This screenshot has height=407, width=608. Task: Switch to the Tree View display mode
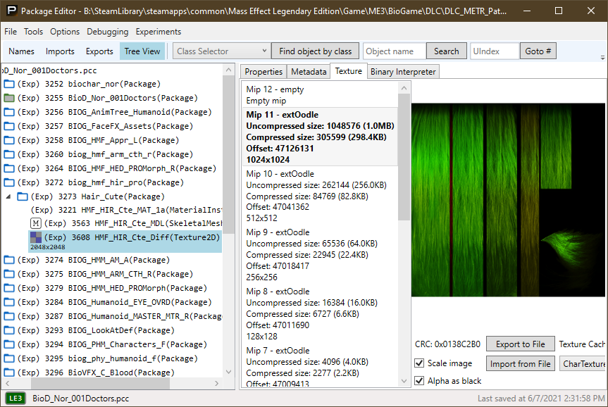142,51
